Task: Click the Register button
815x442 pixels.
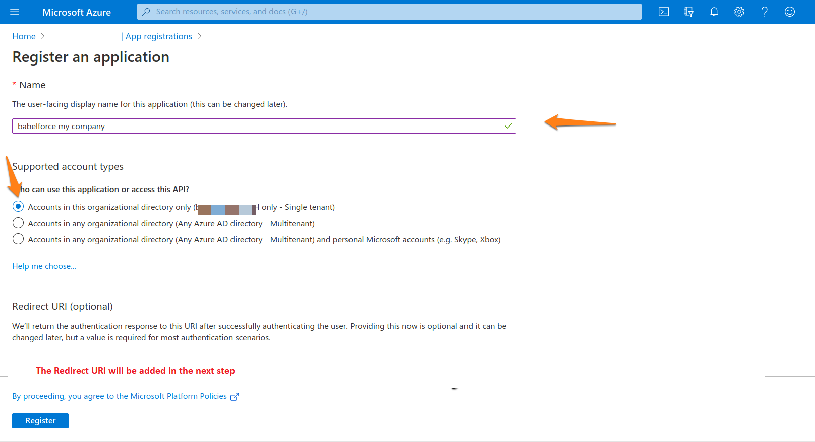Action: click(x=40, y=421)
